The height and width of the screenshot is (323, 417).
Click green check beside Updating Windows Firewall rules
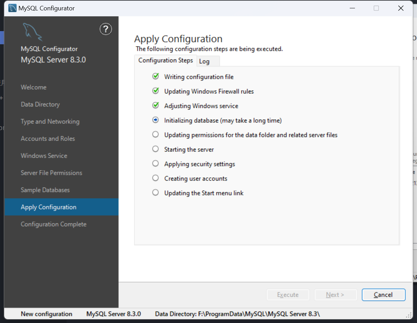pos(156,91)
